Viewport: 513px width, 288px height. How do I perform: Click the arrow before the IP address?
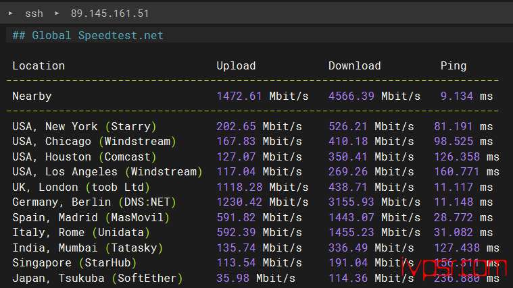(x=57, y=13)
